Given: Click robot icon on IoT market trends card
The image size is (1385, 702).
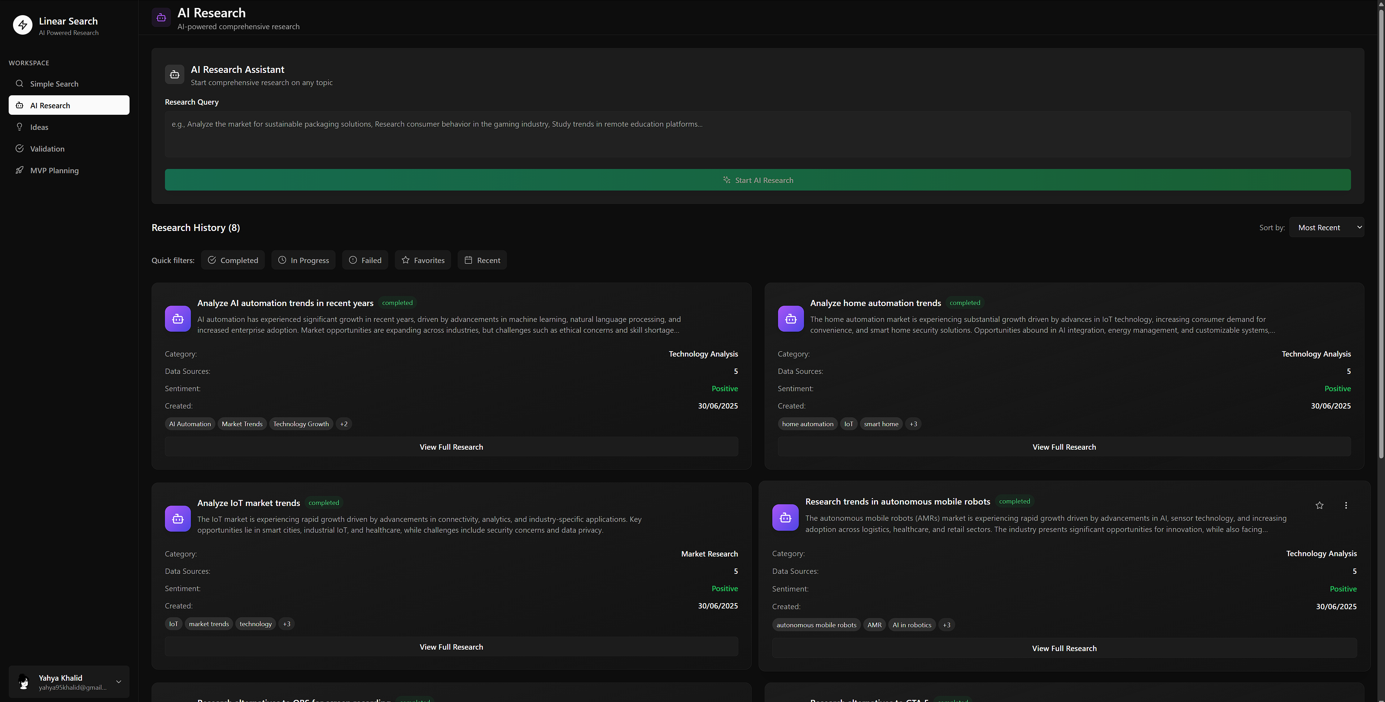Looking at the screenshot, I should (178, 519).
